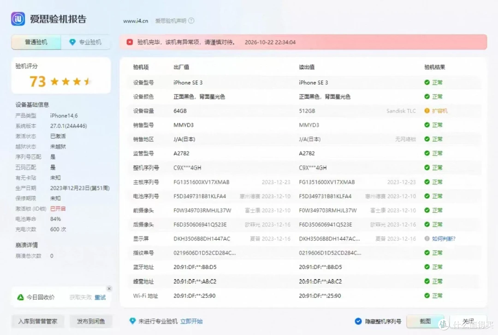This screenshot has width=498, height=335.
Task: Click 已开启 activation lock status
Action: click(x=58, y=208)
